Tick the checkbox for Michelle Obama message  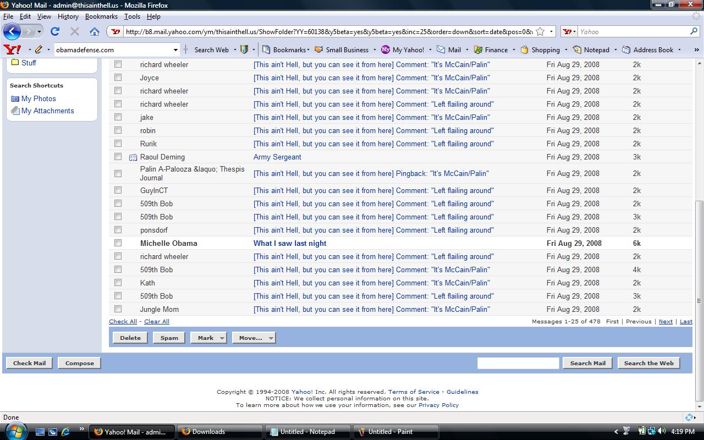[118, 243]
